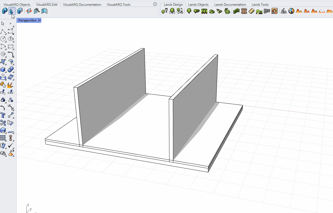The width and height of the screenshot is (333, 213).
Task: Select the Circle tool
Action: point(3,39)
